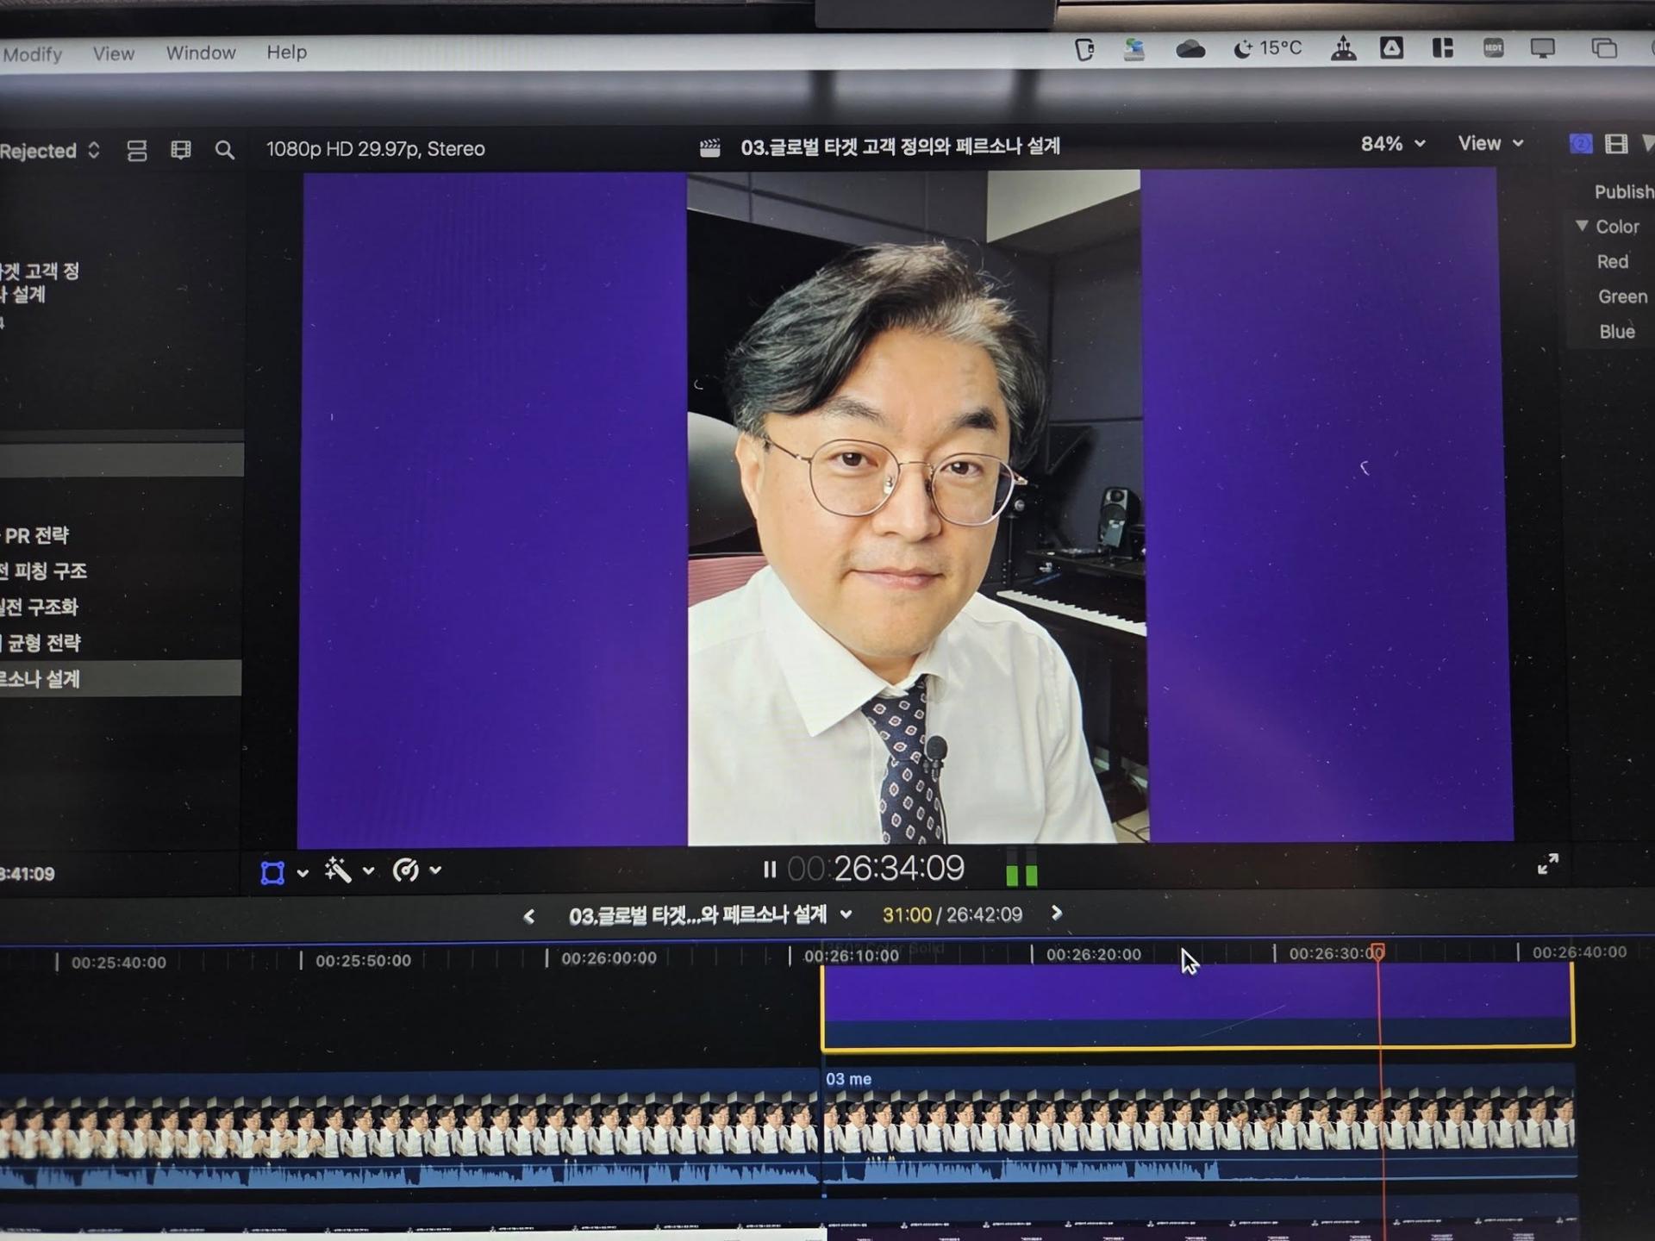
Task: Open the magic wand enhancements tool
Action: tap(338, 870)
